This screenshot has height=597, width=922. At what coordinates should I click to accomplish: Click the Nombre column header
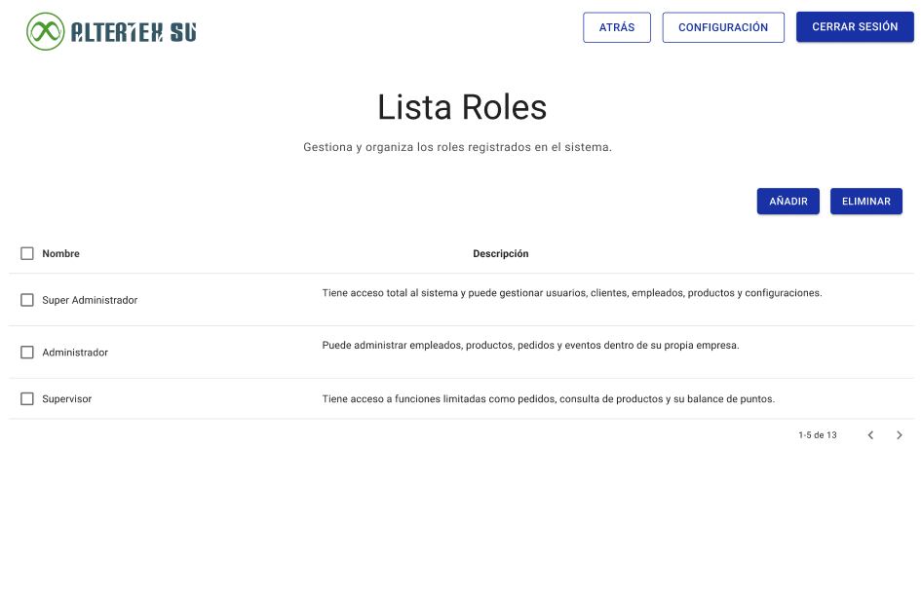coord(60,253)
